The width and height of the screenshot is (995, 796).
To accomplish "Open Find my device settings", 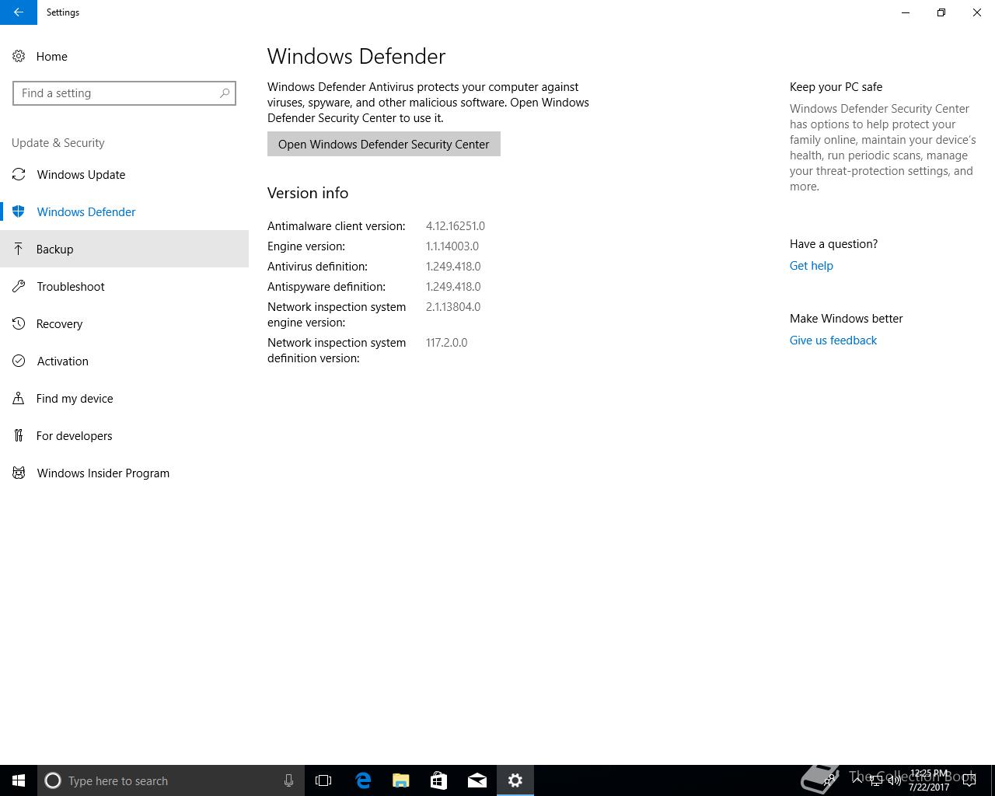I will pyautogui.click(x=124, y=398).
